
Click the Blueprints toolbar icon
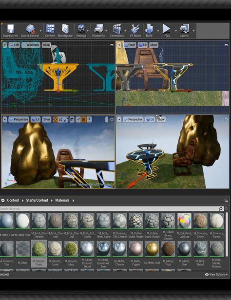(x=98, y=31)
